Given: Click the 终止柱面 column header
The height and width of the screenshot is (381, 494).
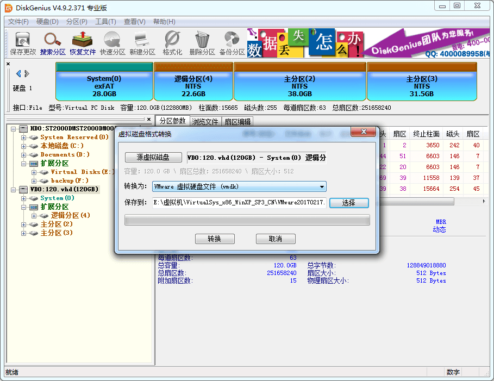Looking at the screenshot, I should point(426,134).
